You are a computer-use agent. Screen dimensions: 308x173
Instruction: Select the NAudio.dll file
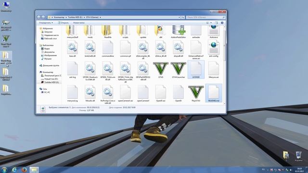tap(90, 93)
